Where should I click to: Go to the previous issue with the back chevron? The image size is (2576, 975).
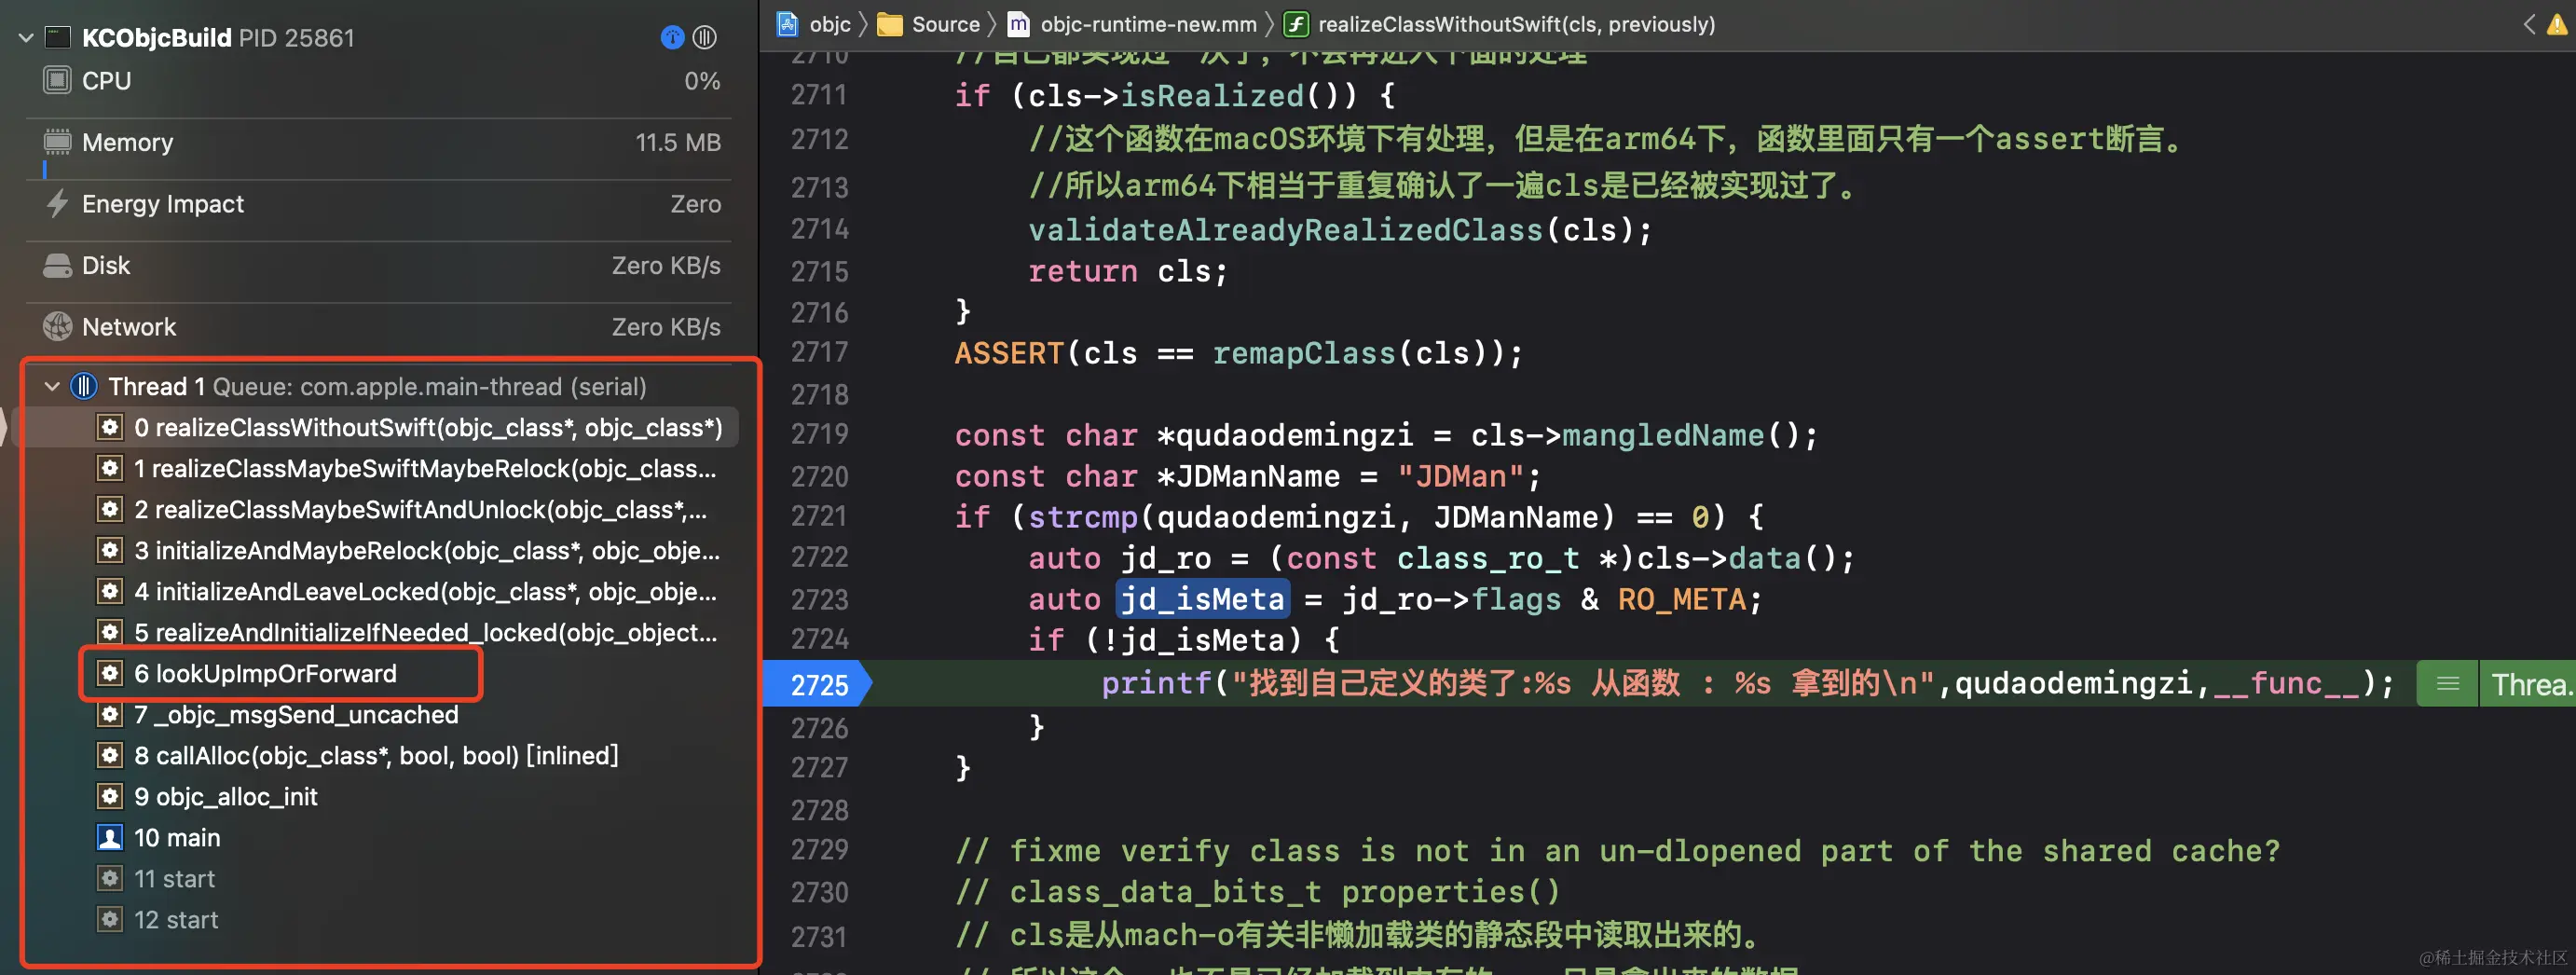(x=2529, y=24)
